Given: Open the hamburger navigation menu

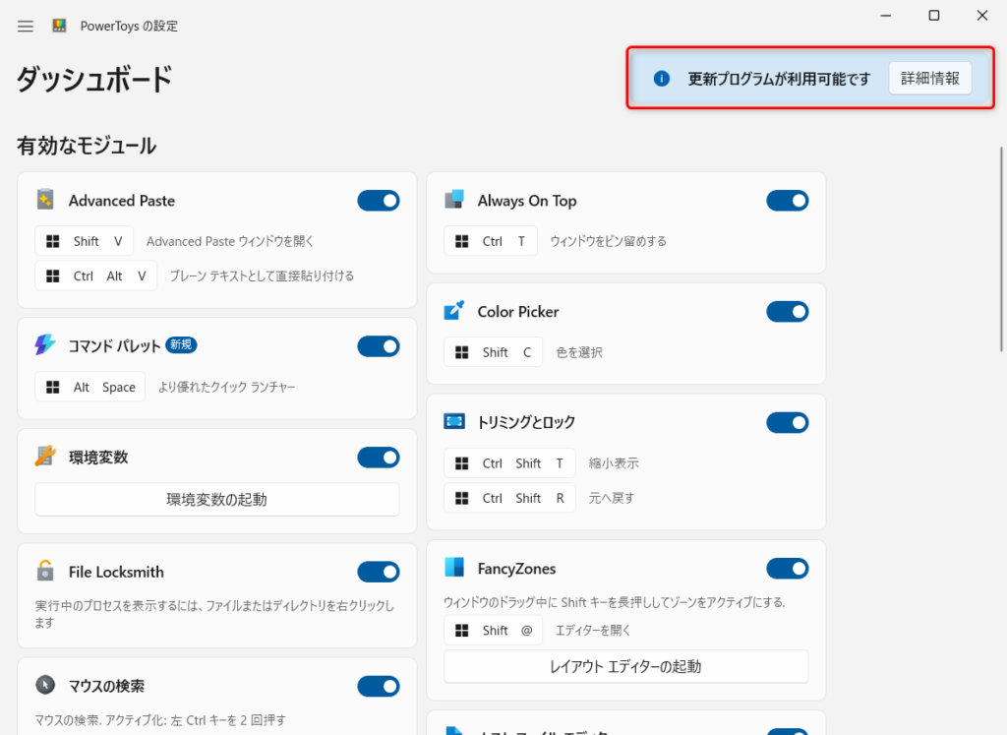Looking at the screenshot, I should pos(25,27).
